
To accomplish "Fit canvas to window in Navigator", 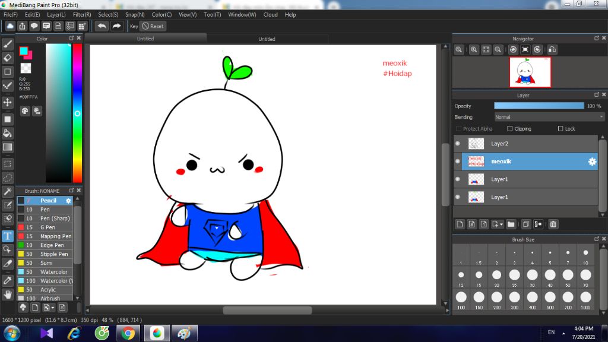I will 486,50.
